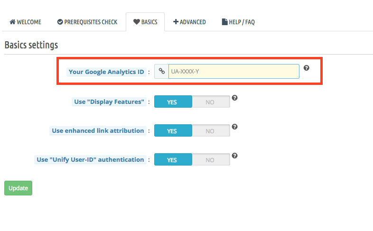The width and height of the screenshot is (373, 231).
Task: Click the Your Google Analytics ID label
Action: [106, 72]
